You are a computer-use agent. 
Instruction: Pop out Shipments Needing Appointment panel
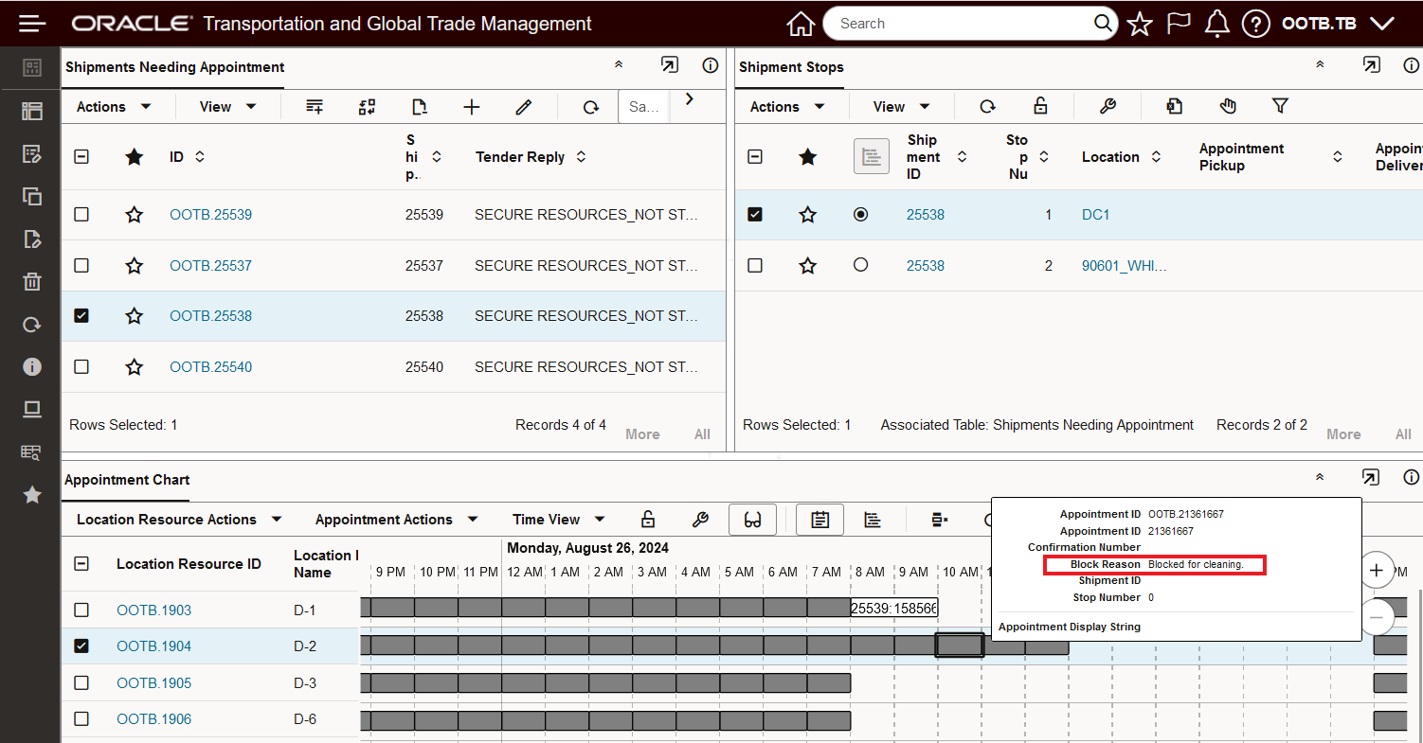[670, 65]
